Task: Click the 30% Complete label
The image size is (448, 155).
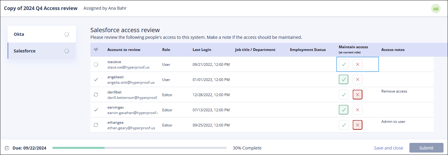Action: [247, 148]
